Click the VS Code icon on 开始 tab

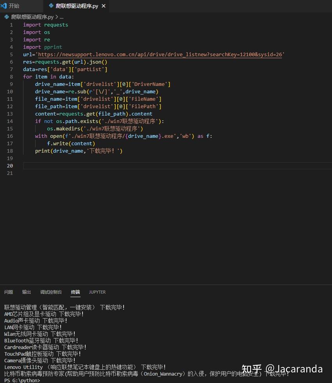pos(4,5)
